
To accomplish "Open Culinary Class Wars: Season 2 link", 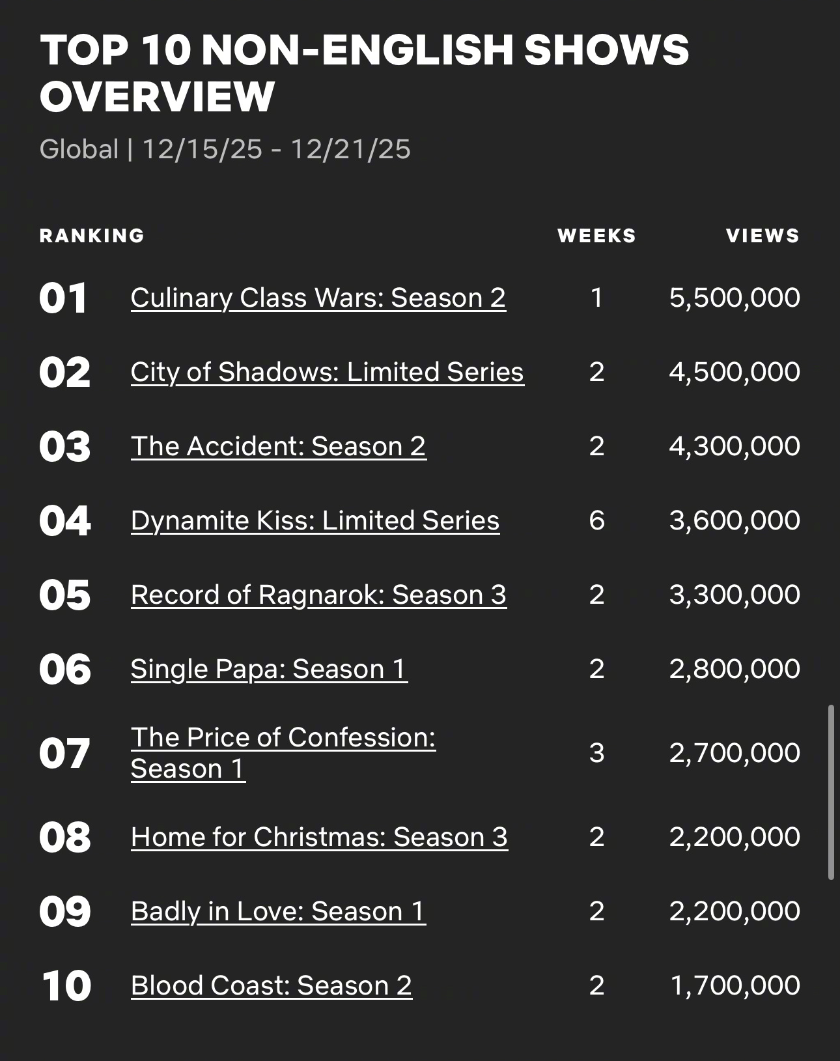I will [x=318, y=298].
